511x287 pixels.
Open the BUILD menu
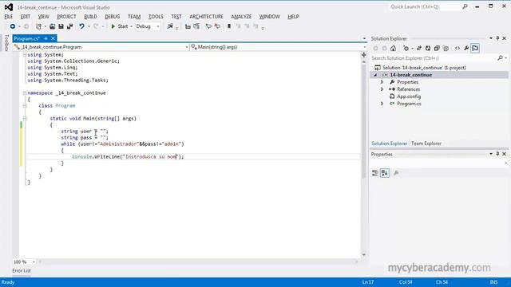[x=90, y=17]
